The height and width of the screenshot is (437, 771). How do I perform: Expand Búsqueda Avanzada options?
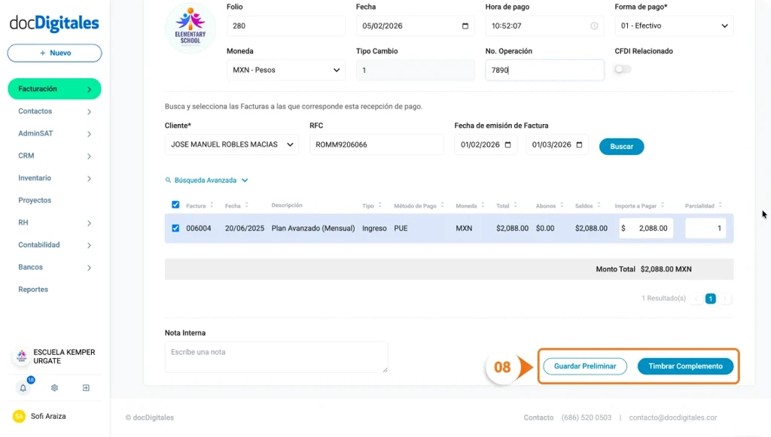(x=207, y=181)
